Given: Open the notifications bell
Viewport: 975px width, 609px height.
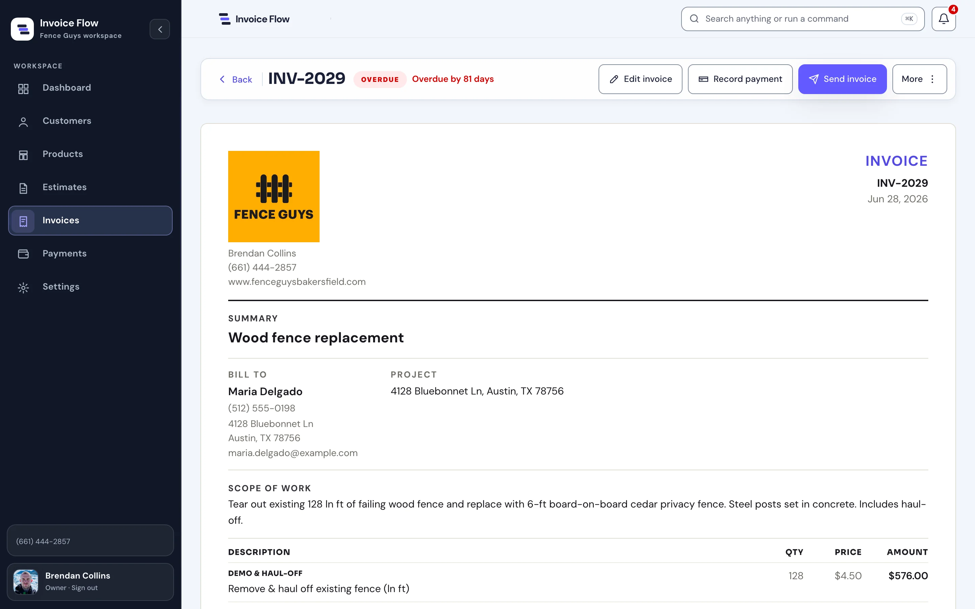Looking at the screenshot, I should coord(944,19).
